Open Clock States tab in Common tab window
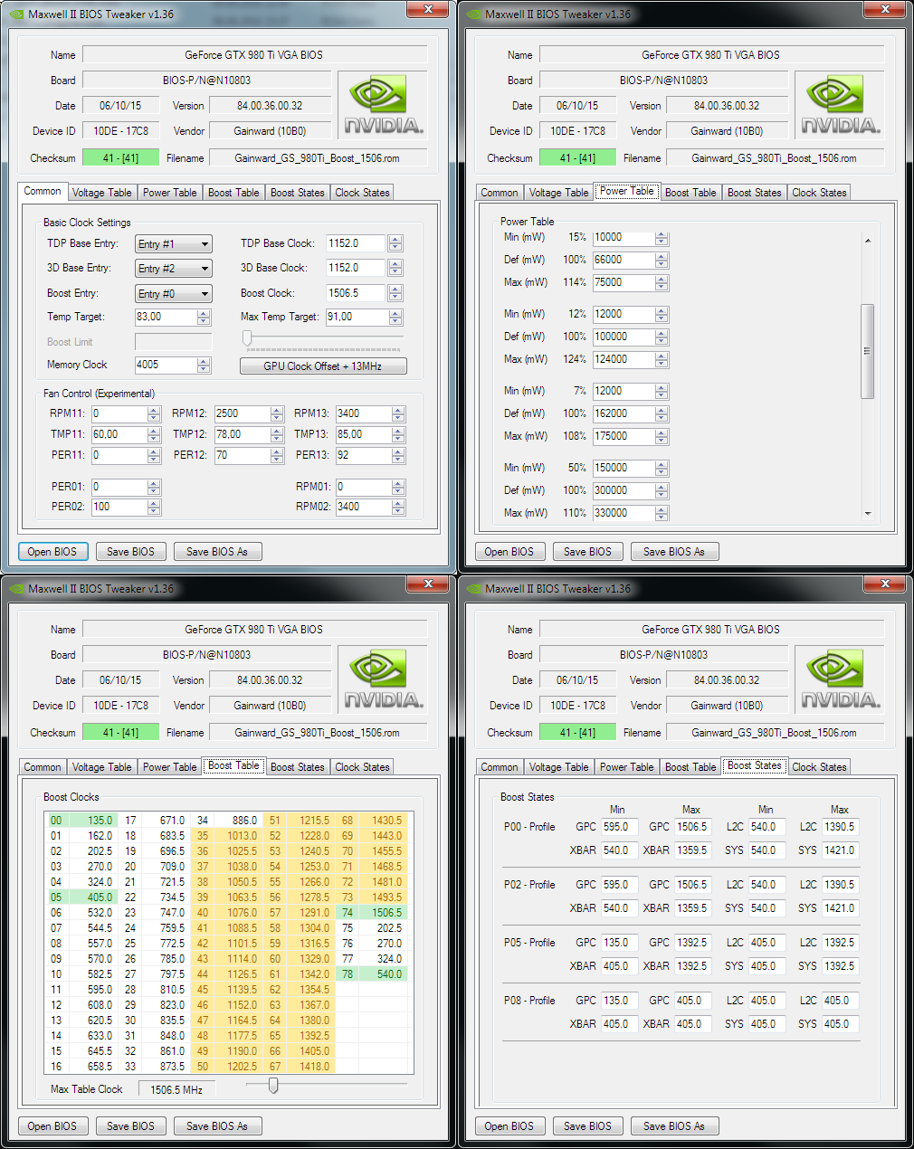Screen dimensions: 914x1149 [362, 193]
